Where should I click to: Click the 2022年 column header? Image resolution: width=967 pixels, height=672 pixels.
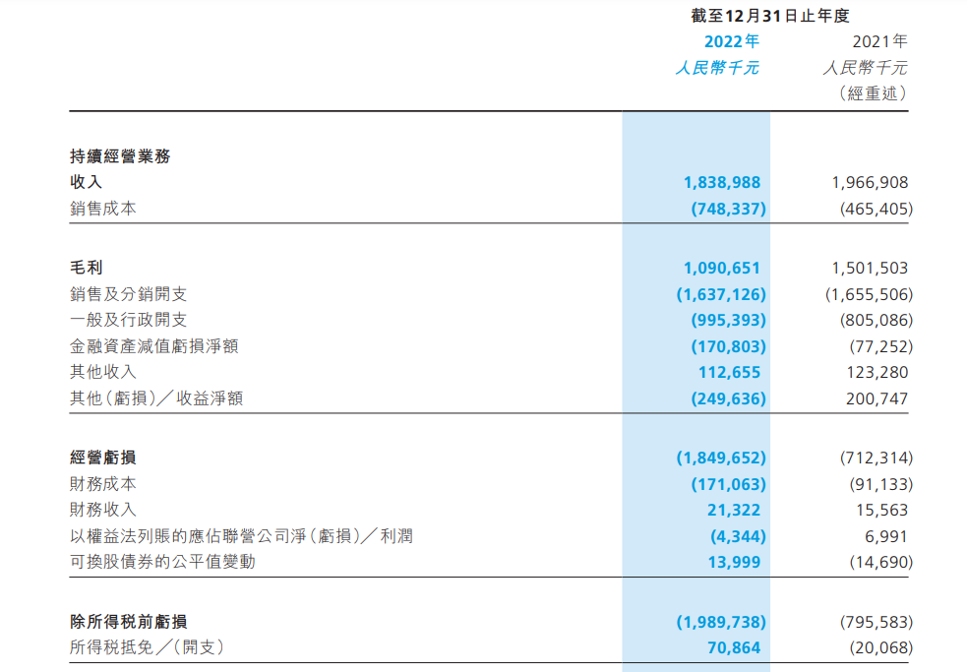point(732,41)
